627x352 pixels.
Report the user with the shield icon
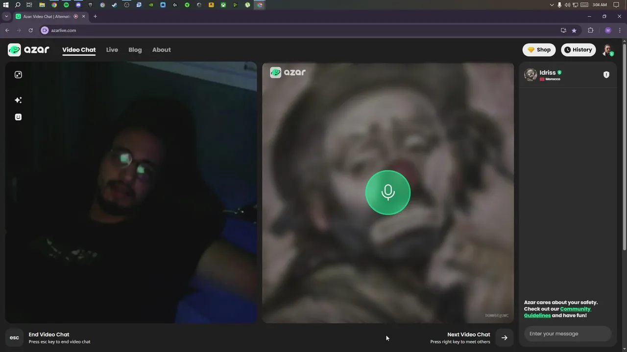pos(606,75)
